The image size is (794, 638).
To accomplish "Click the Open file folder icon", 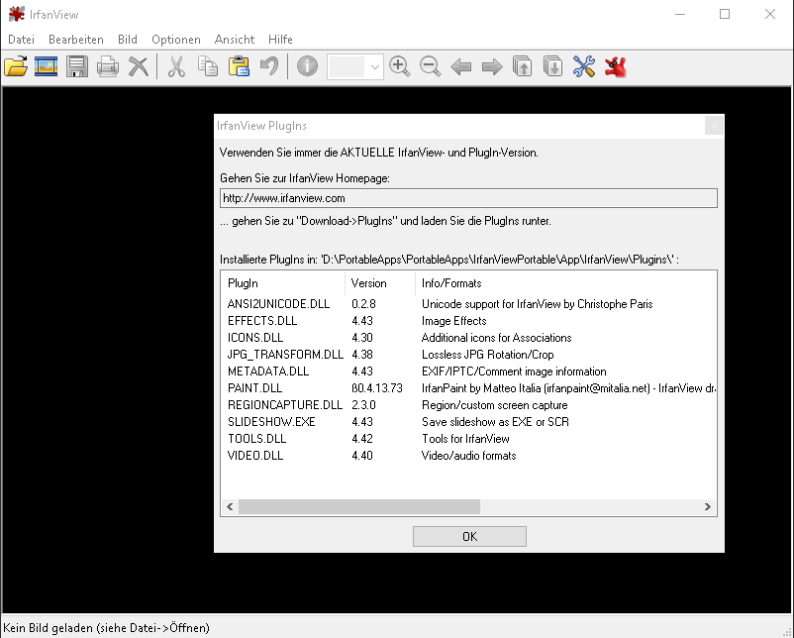I will click(16, 67).
